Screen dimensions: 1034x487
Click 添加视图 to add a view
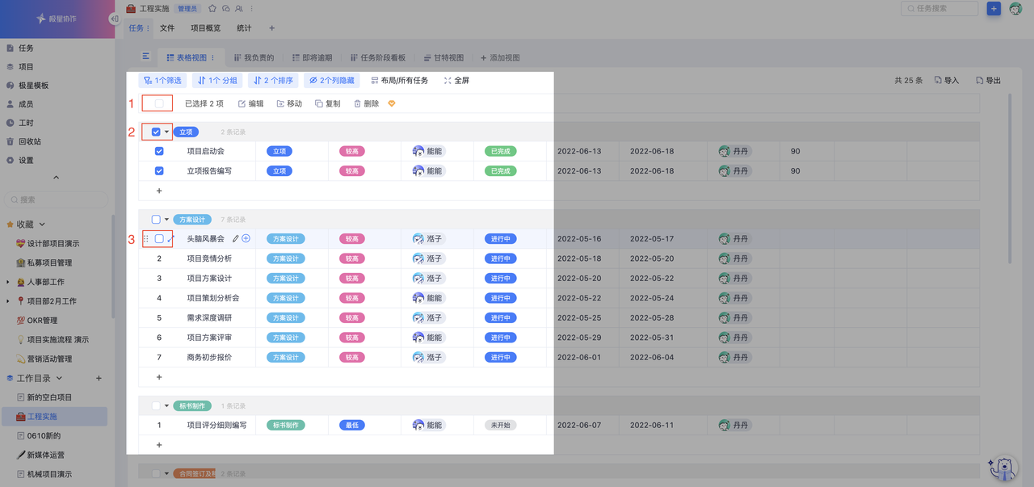[500, 58]
